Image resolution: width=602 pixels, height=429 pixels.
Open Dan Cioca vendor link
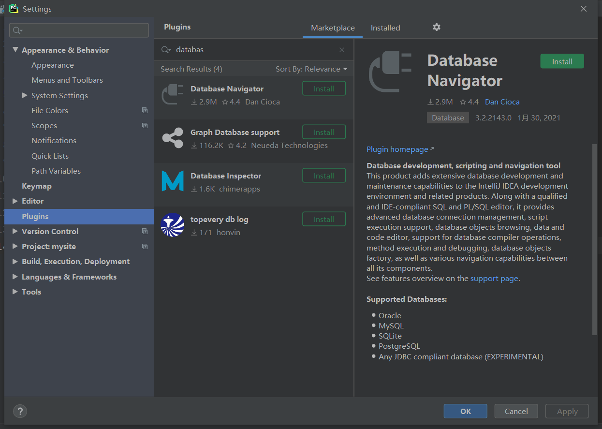point(502,102)
